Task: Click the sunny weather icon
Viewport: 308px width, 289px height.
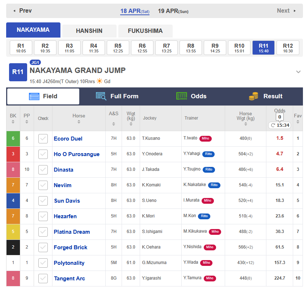Action: click(100, 81)
